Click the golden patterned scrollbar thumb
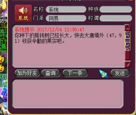 [127, 41]
